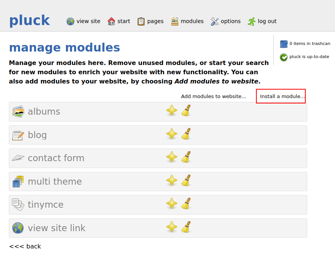The image size is (335, 255).
Task: Open the options menu
Action: coord(226,21)
